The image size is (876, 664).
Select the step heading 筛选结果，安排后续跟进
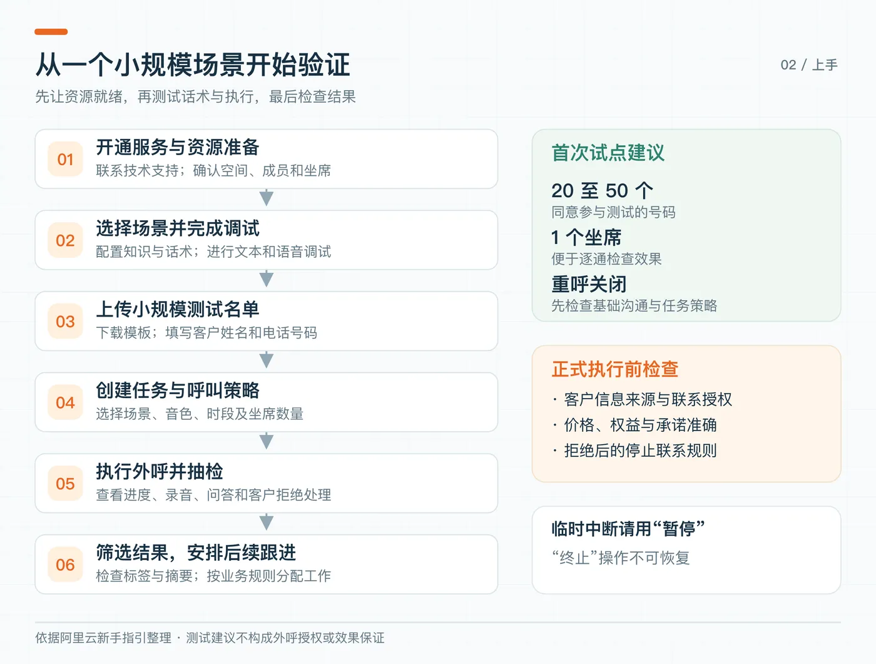(x=196, y=553)
